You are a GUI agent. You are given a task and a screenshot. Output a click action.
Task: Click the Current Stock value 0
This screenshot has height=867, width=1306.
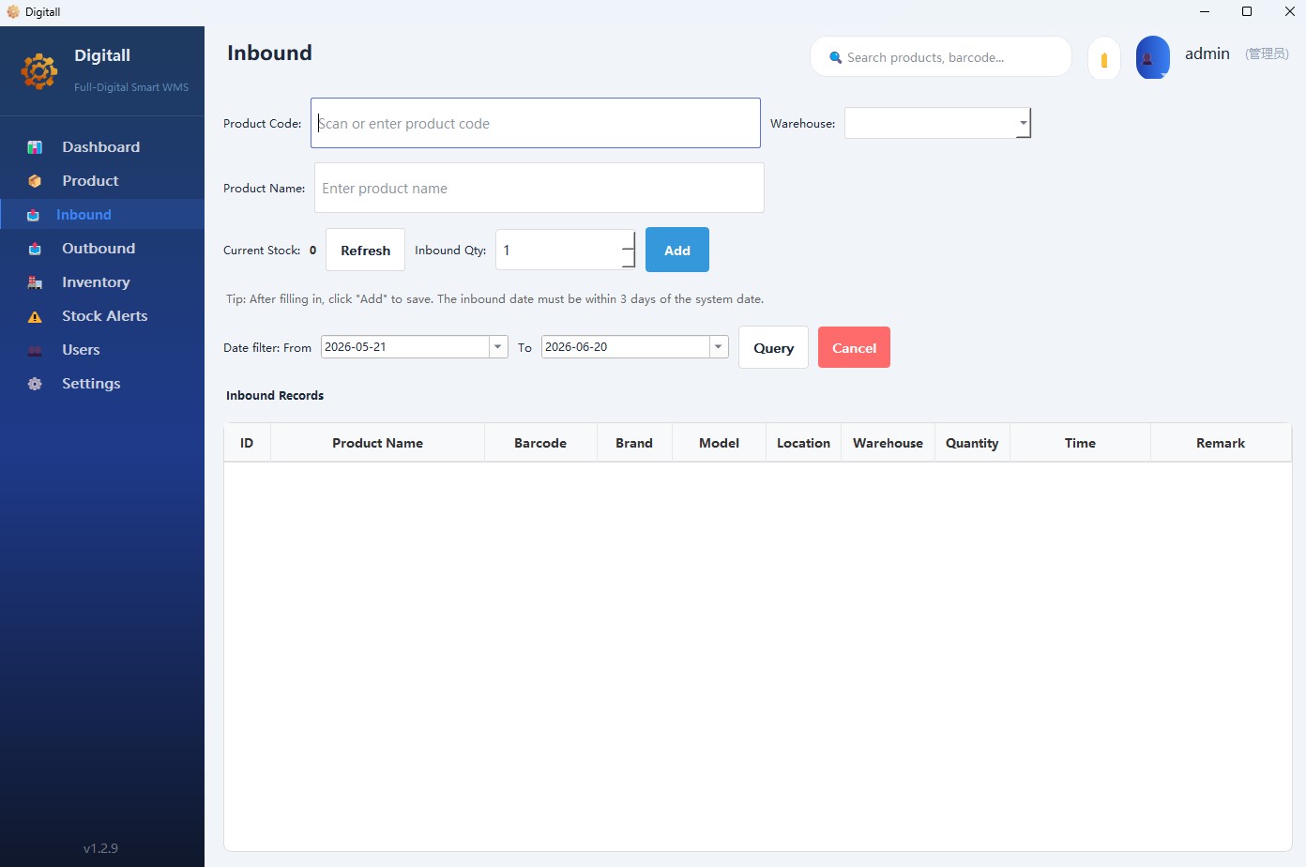[x=312, y=250]
